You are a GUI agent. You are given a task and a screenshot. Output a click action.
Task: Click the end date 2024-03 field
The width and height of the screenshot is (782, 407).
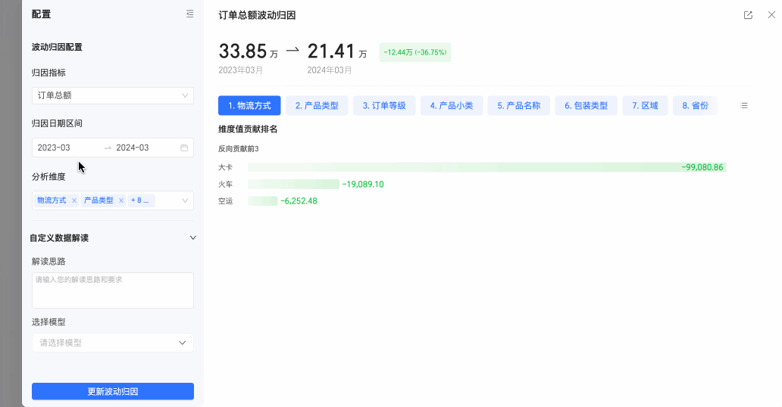(133, 148)
